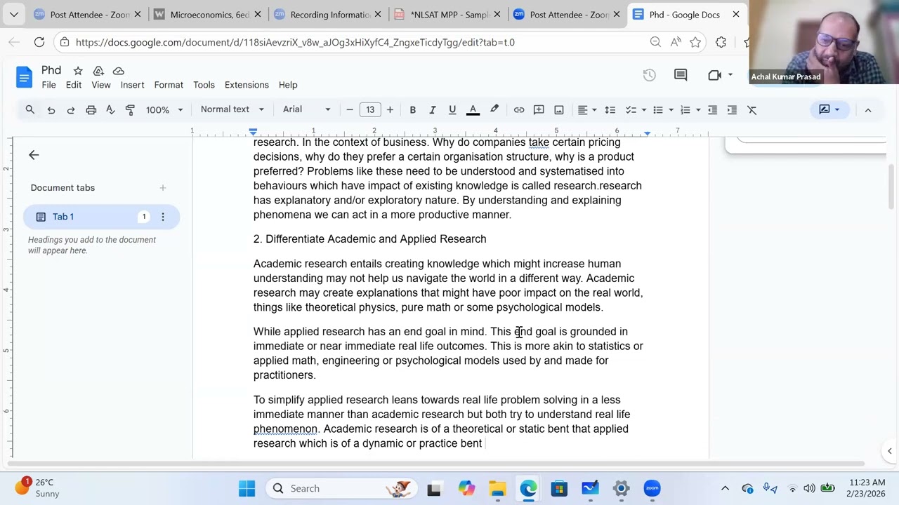
Task: Open the Arial font dropdown
Action: [x=306, y=109]
